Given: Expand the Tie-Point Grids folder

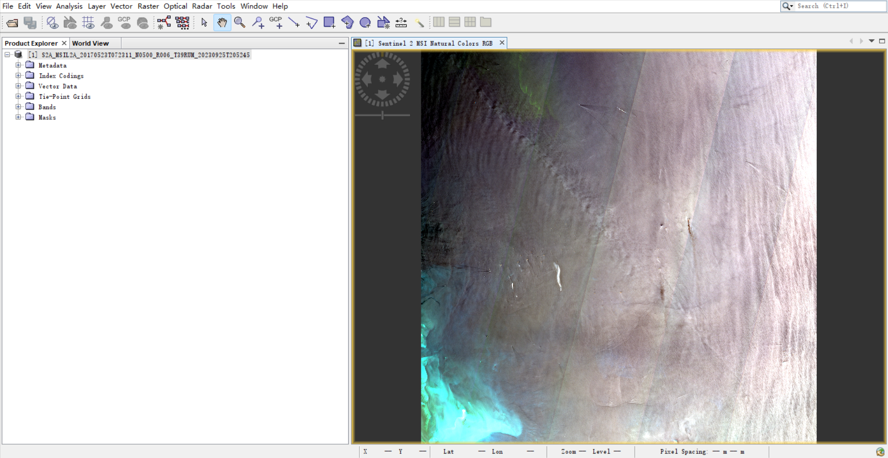Looking at the screenshot, I should 18,96.
